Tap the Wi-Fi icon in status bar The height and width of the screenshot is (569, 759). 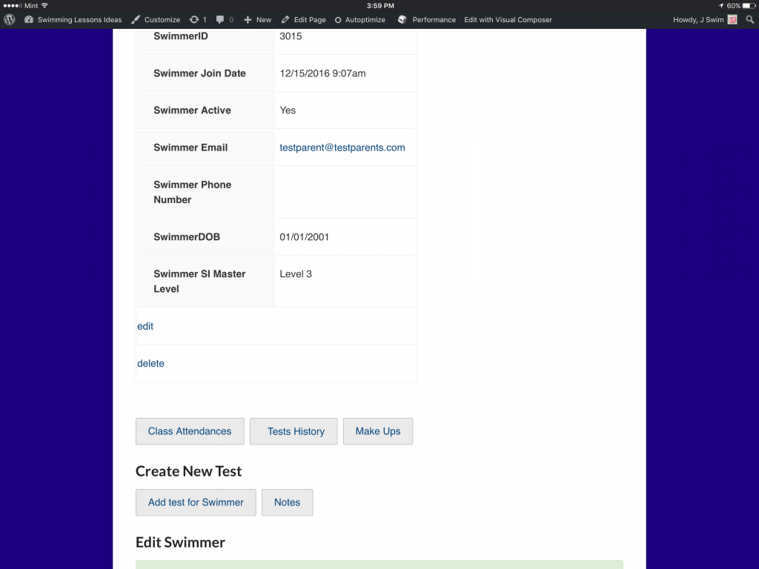point(44,6)
